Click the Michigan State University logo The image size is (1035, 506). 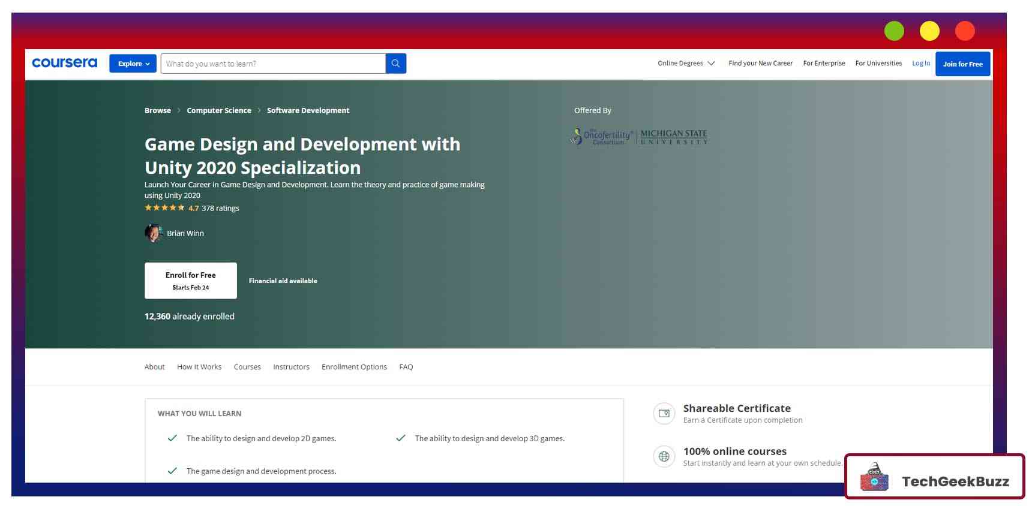pyautogui.click(x=673, y=137)
